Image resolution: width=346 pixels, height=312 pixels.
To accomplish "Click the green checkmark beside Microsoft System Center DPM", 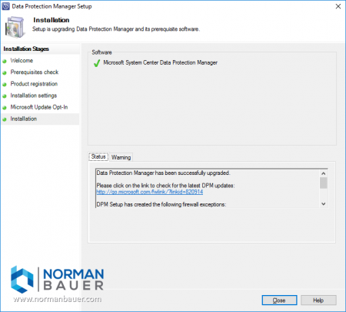I will coord(97,63).
